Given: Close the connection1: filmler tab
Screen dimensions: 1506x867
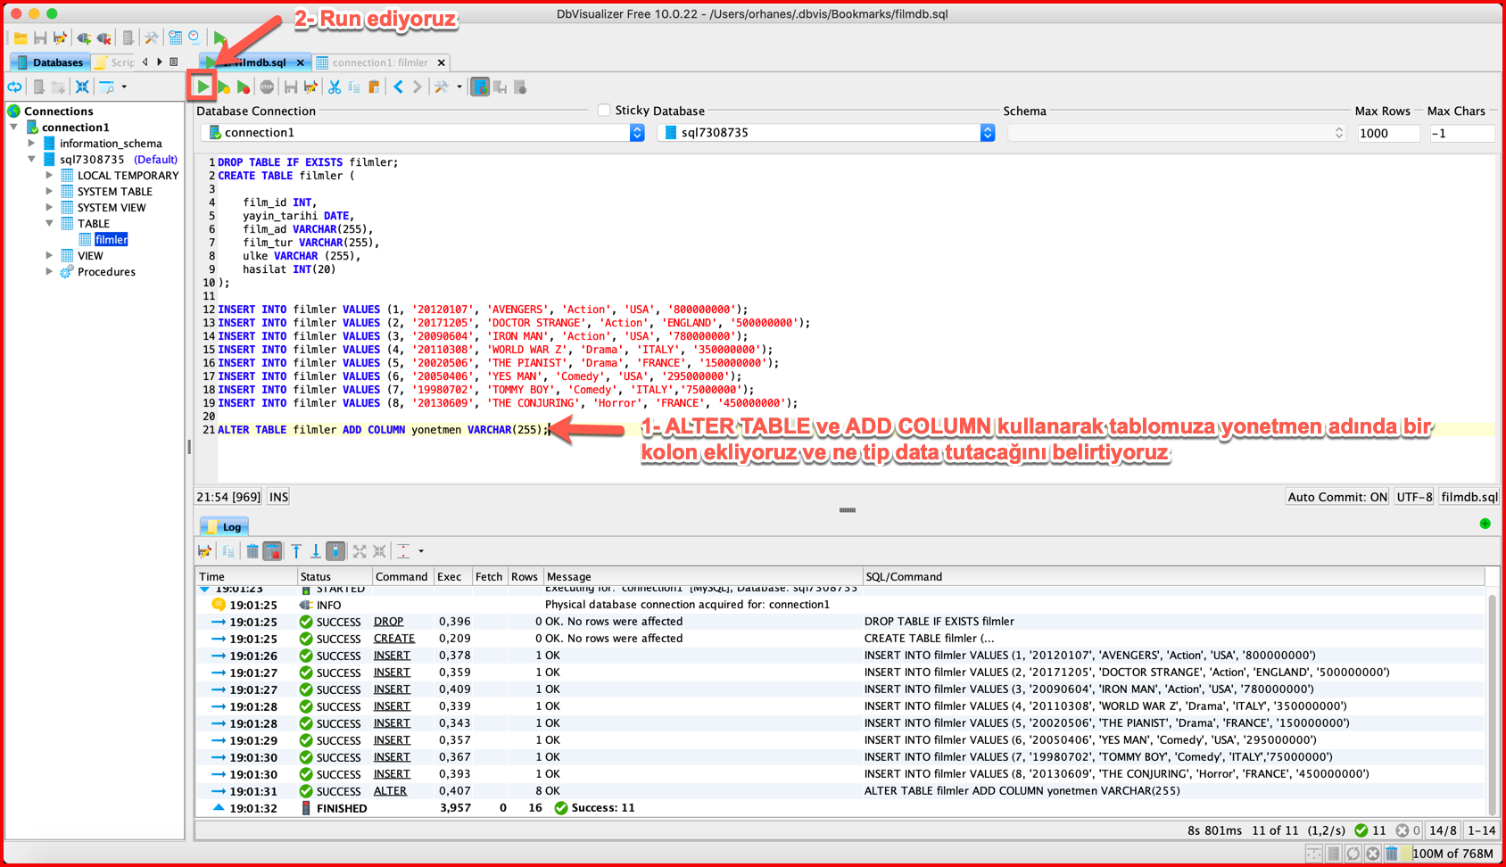Looking at the screenshot, I should click(x=441, y=62).
